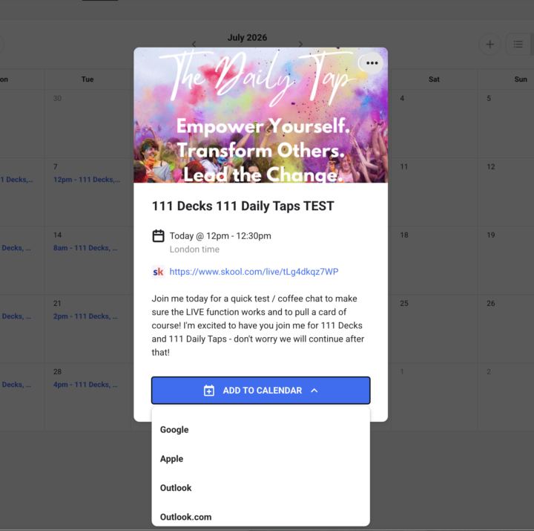Open the three-dot options menu on event banner

[x=372, y=63]
